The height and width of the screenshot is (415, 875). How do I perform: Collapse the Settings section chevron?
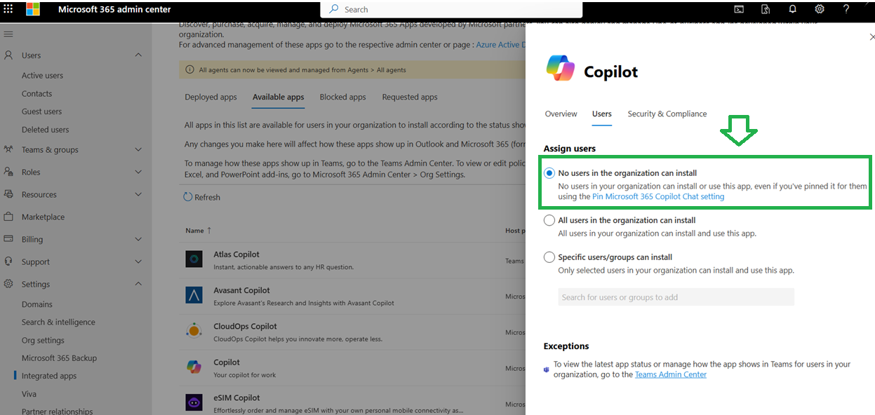click(x=138, y=284)
